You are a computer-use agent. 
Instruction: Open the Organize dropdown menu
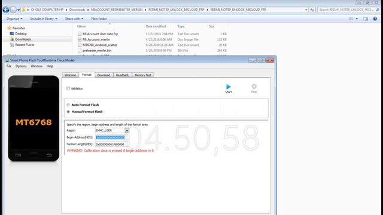[x=14, y=19]
